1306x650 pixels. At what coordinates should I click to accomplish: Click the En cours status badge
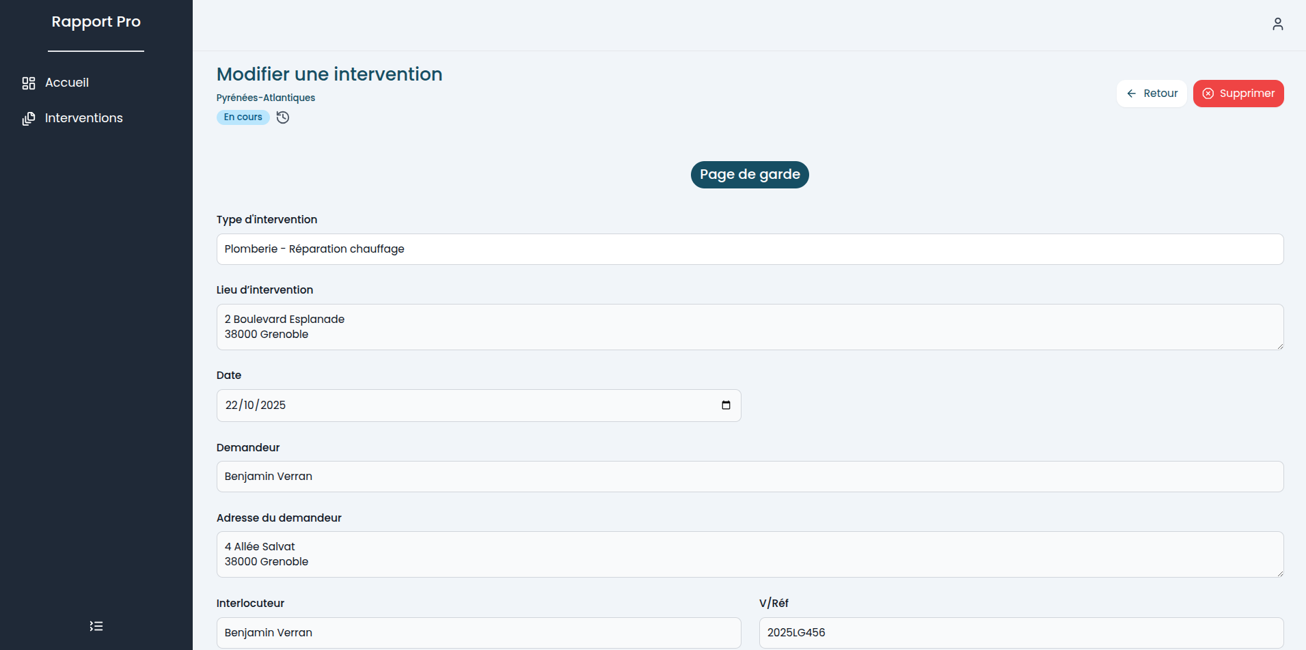point(243,117)
